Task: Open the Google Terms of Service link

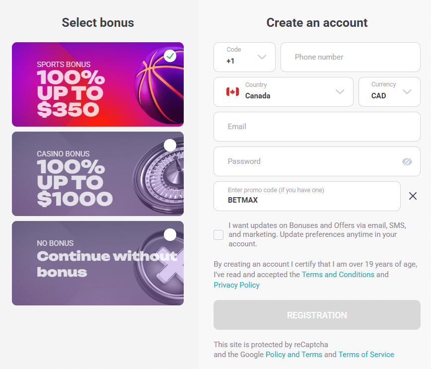Action: pyautogui.click(x=366, y=354)
